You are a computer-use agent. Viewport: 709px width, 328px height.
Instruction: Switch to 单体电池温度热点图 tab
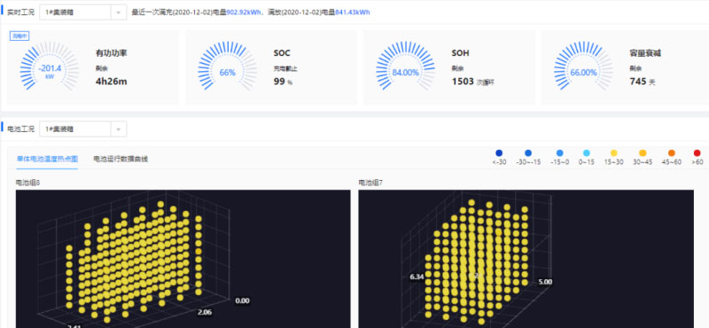pyautogui.click(x=48, y=159)
